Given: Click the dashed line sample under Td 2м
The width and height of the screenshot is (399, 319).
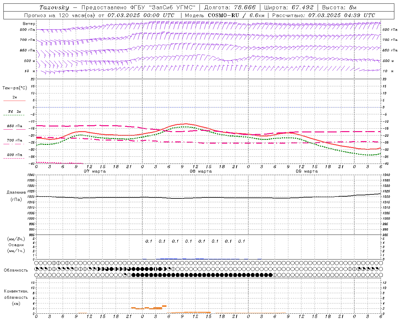Looking at the screenshot, I should [14, 115].
